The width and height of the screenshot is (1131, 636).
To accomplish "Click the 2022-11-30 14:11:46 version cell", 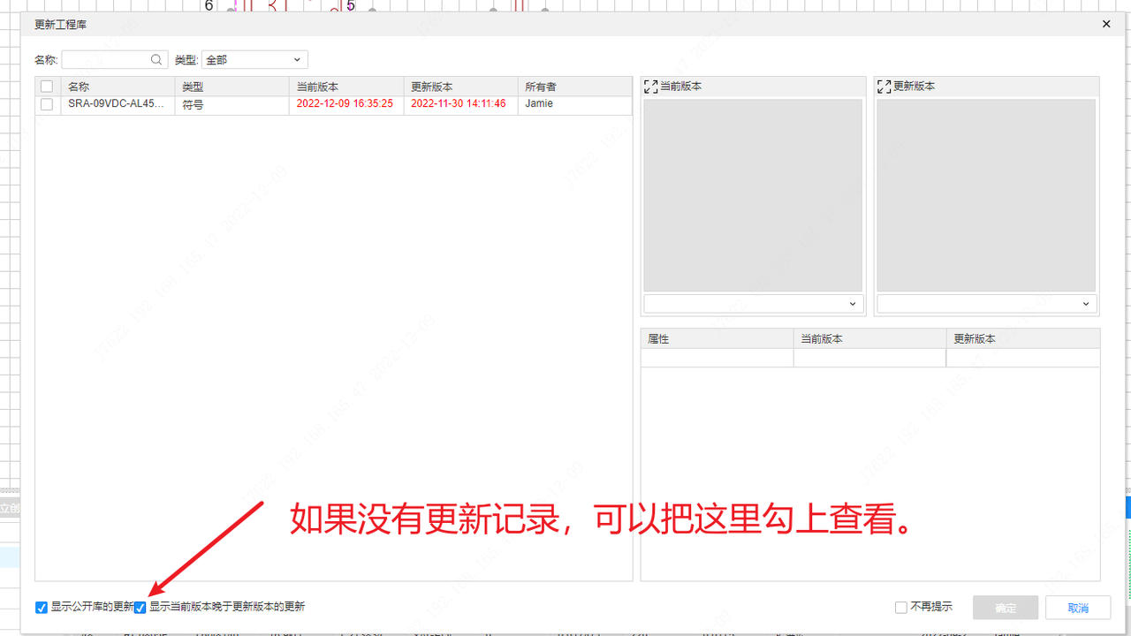I will pos(461,104).
